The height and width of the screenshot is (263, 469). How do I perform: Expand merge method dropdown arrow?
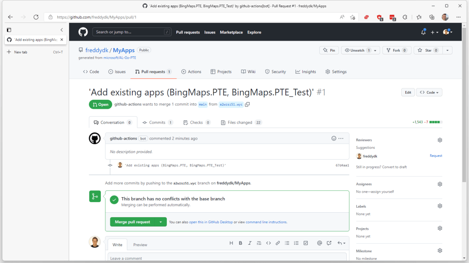[x=161, y=222]
